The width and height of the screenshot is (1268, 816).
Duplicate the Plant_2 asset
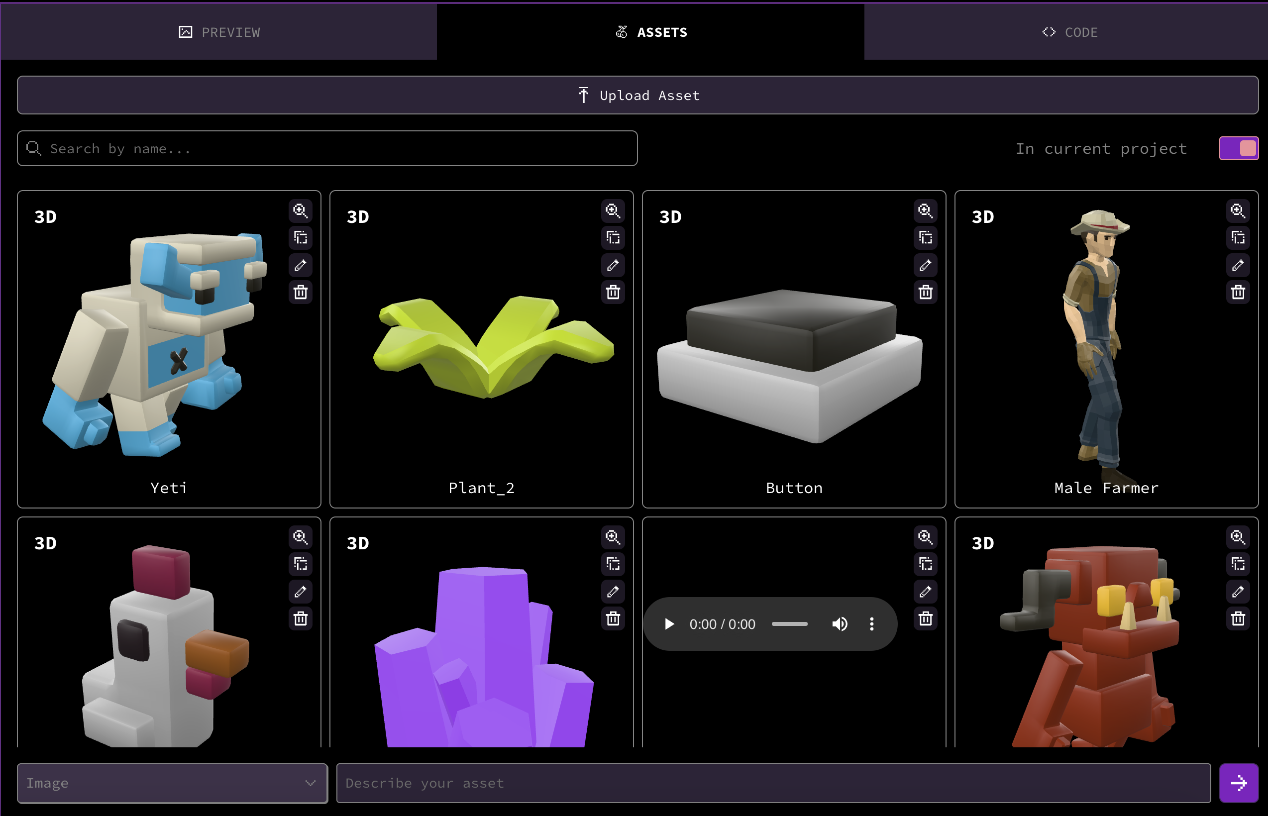click(613, 238)
